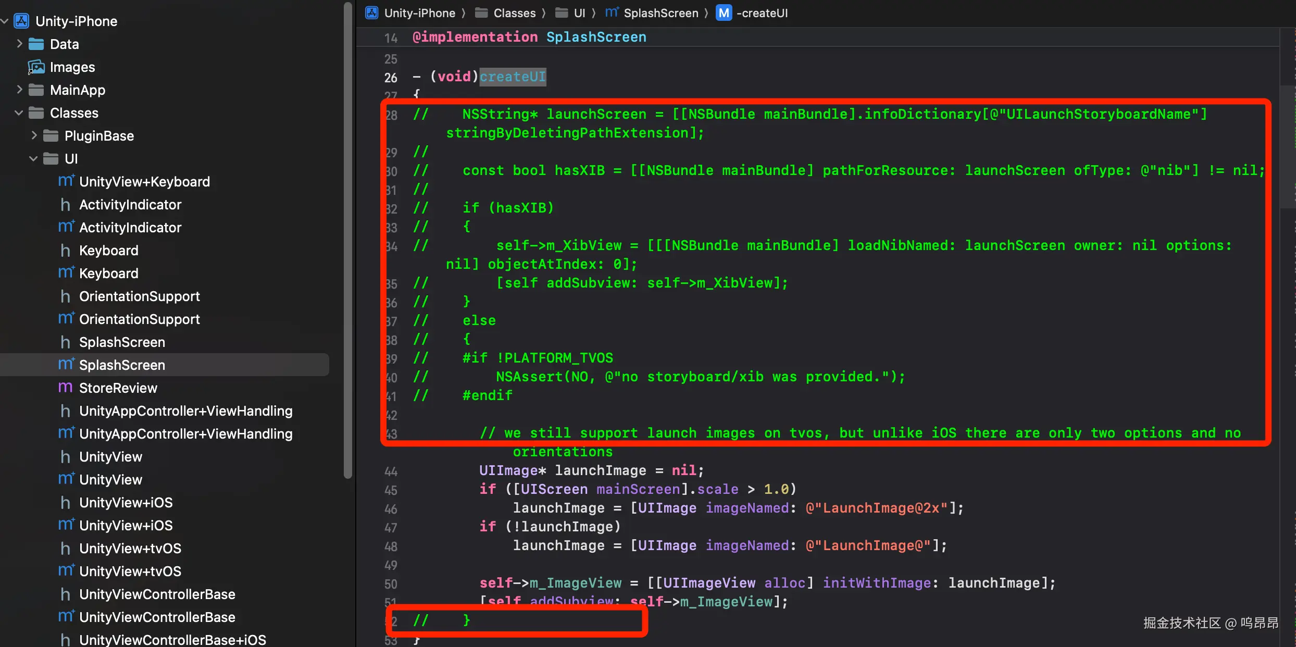Click the method M icon in breadcrumb
The width and height of the screenshot is (1296, 647).
coord(724,13)
